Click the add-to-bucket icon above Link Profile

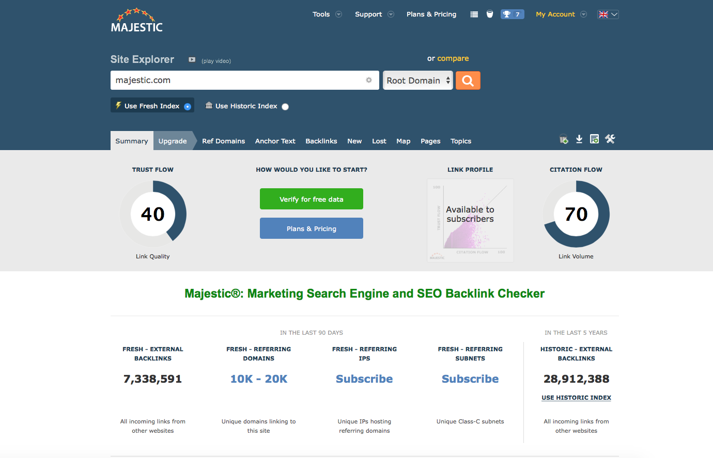pos(563,139)
